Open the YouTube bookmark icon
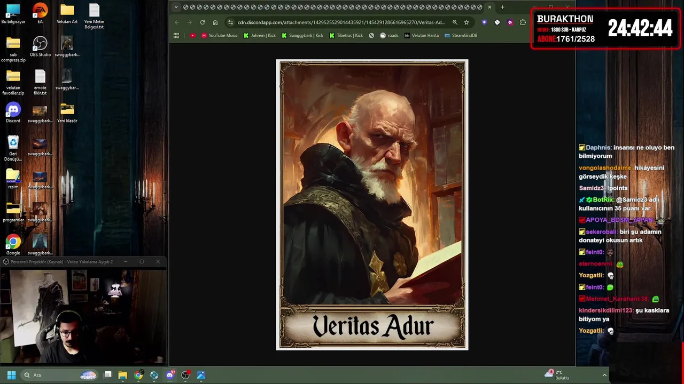This screenshot has width=684, height=384. [x=193, y=35]
